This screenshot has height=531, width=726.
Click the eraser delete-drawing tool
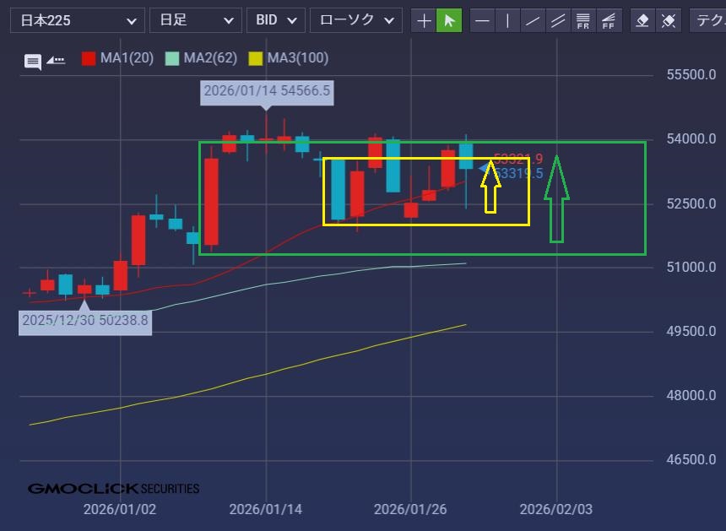pos(642,20)
